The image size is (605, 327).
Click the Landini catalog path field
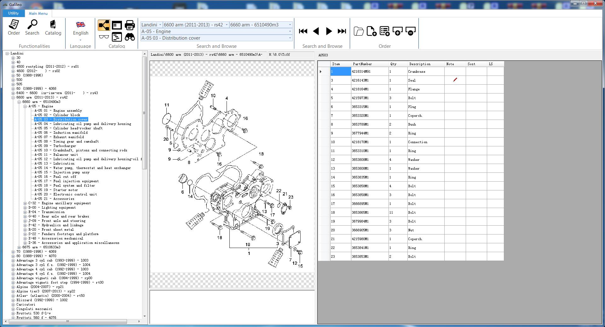point(208,55)
